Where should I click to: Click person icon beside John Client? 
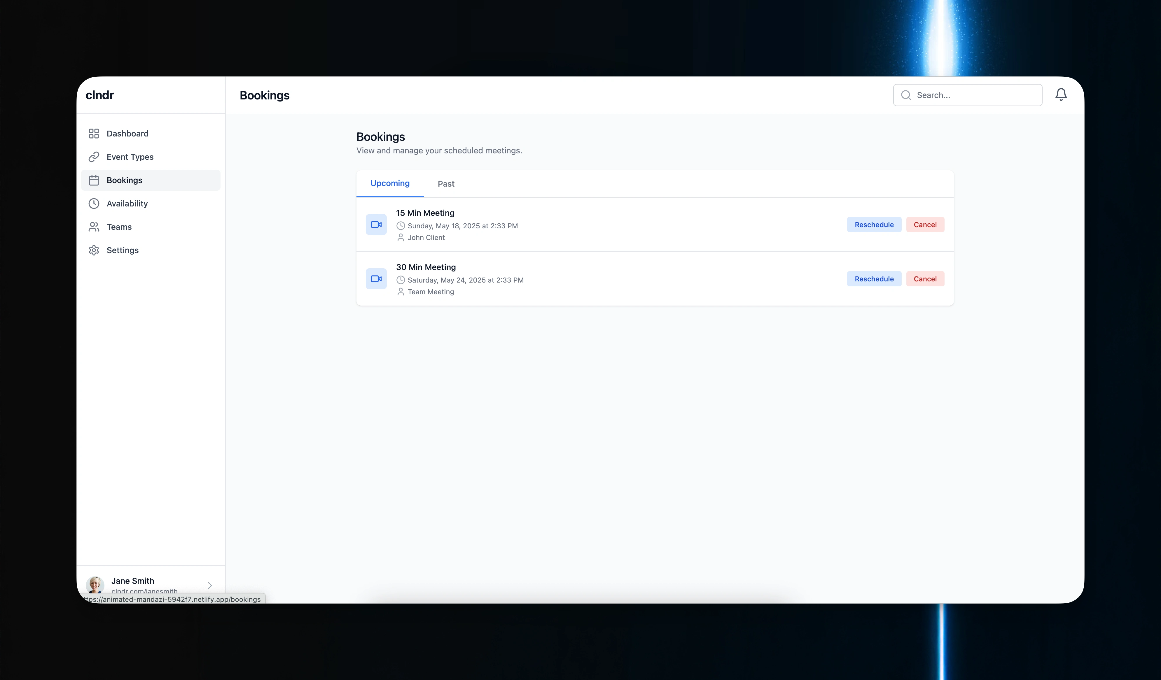coord(401,238)
